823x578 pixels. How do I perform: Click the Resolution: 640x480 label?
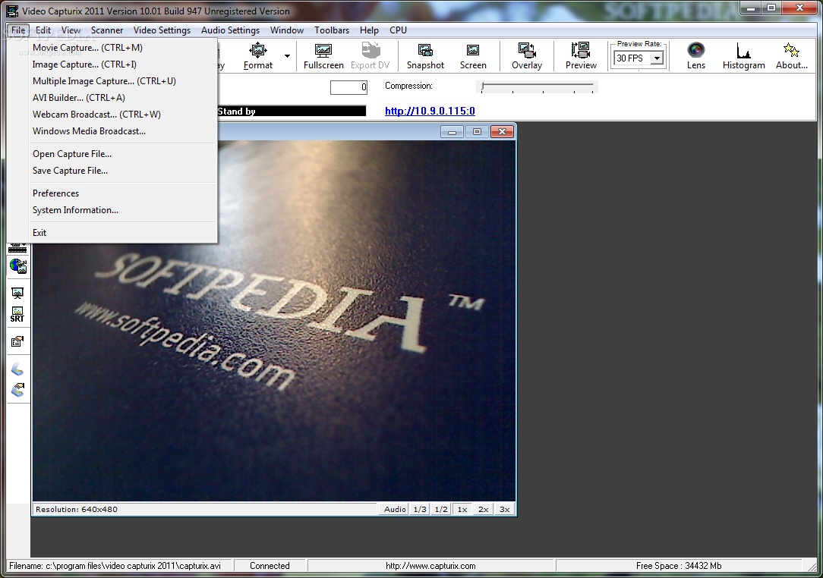coord(77,509)
